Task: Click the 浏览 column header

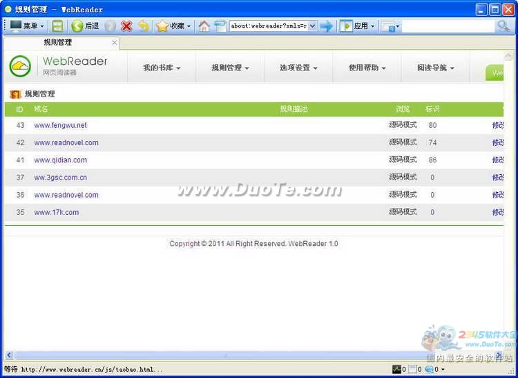Action: [x=403, y=109]
